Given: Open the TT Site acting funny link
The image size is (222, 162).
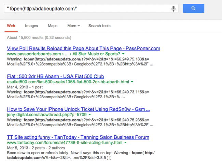Looking at the screenshot, I should pyautogui.click(x=78, y=137).
